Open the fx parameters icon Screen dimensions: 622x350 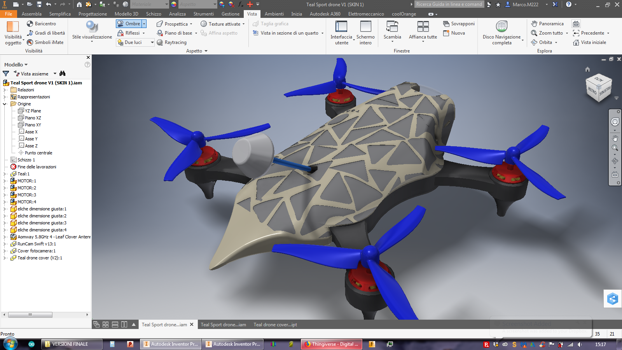tap(241, 4)
